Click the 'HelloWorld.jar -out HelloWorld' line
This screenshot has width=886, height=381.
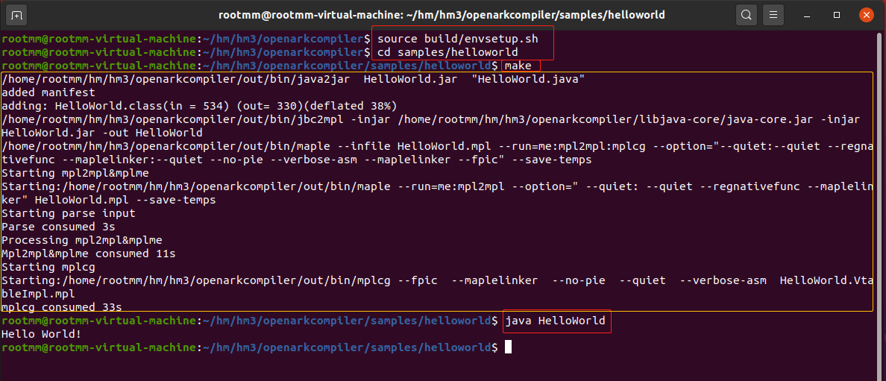pos(101,133)
